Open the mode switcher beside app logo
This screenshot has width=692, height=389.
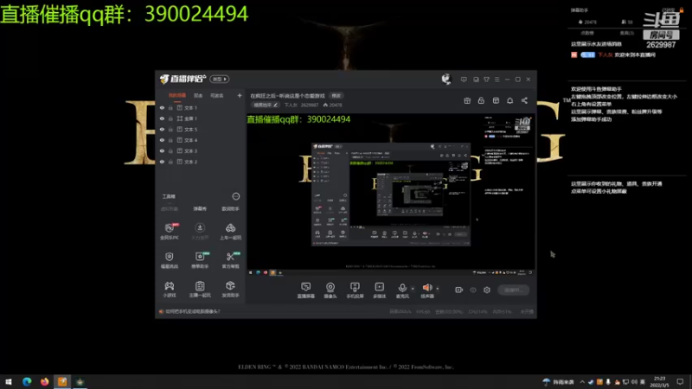point(220,79)
